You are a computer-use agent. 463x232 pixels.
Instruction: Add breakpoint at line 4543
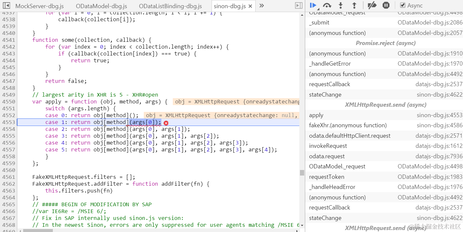8,54
